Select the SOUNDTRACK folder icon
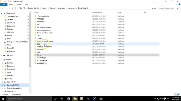This screenshot has width=181, height=101. (x=35, y=61)
